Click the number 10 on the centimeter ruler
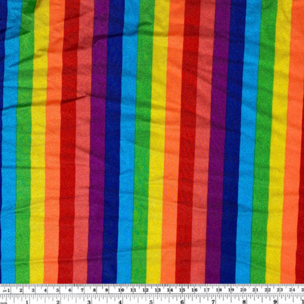304x304 pixels. click(121, 290)
